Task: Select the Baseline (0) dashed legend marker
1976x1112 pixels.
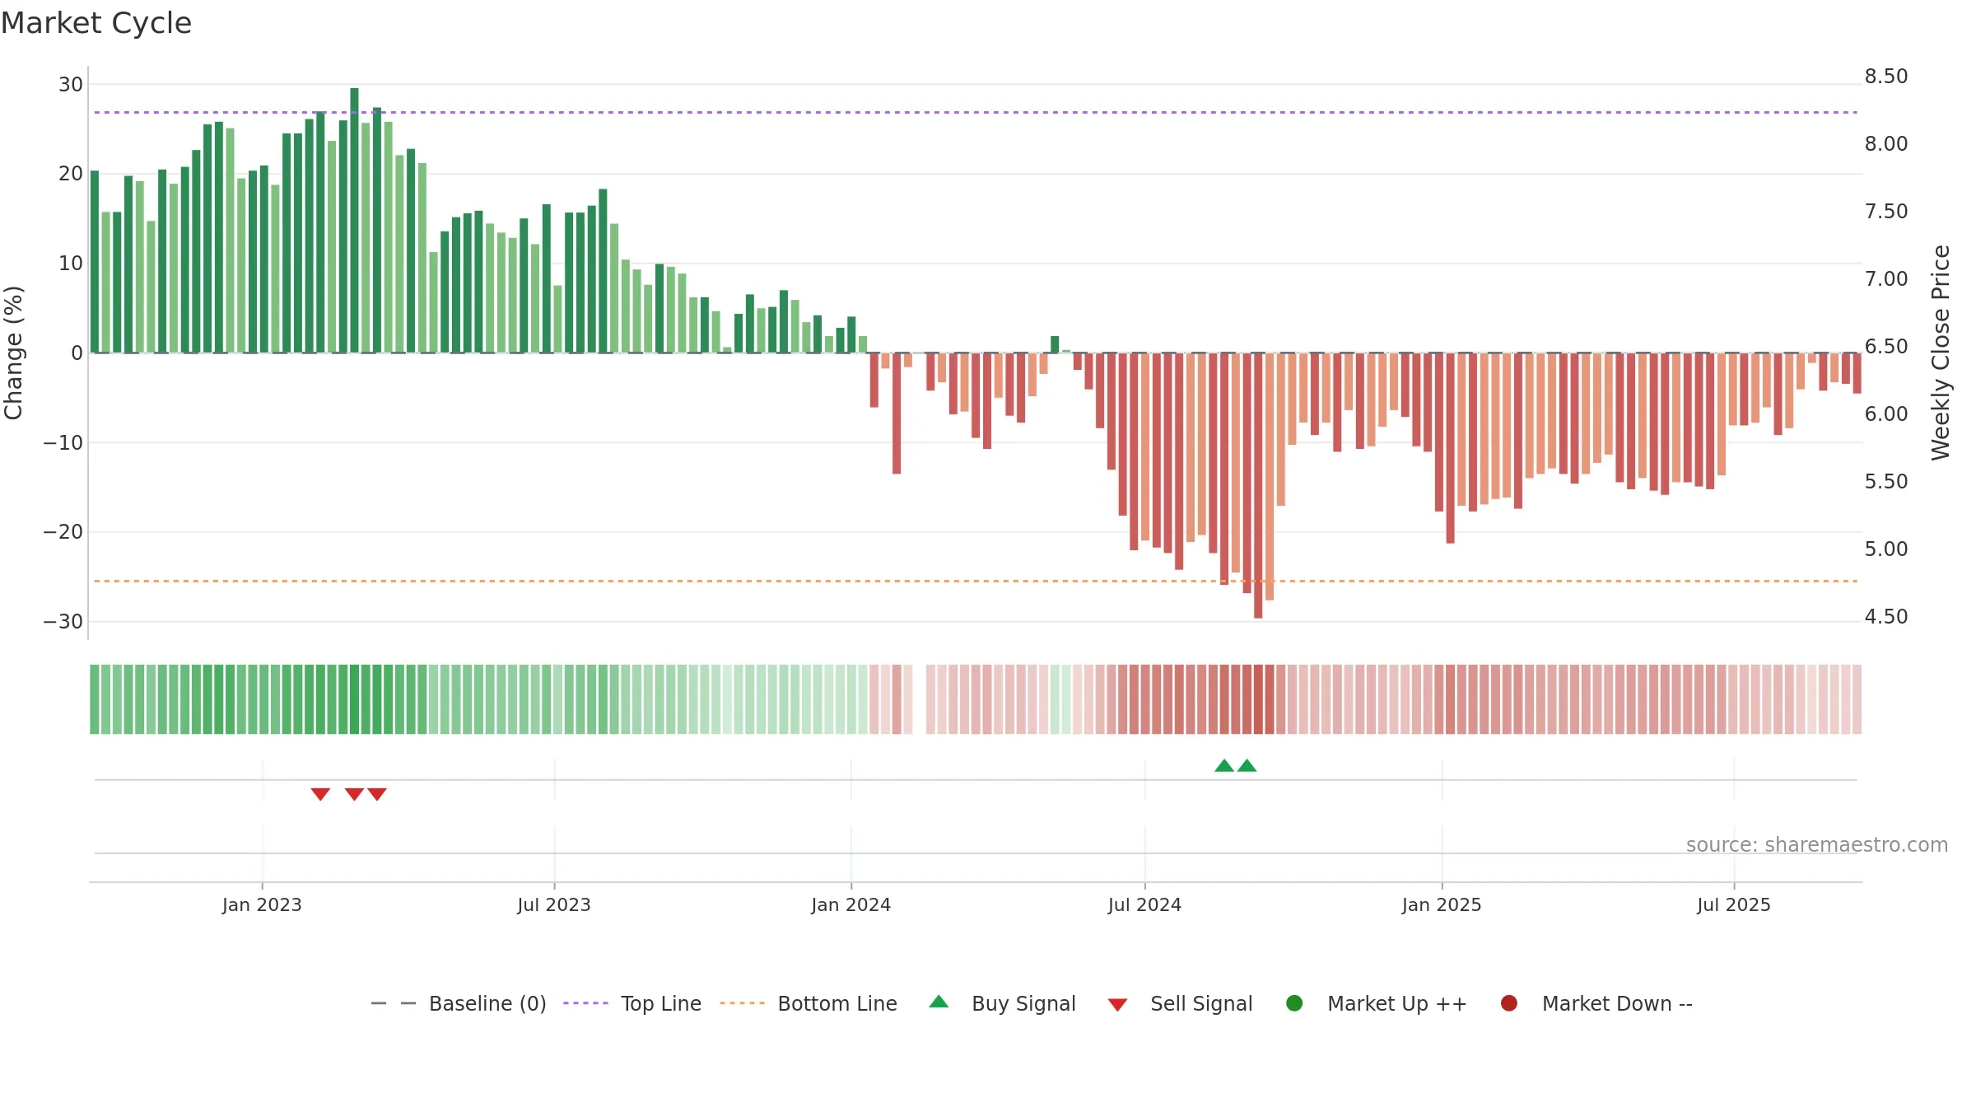Action: coord(394,1003)
